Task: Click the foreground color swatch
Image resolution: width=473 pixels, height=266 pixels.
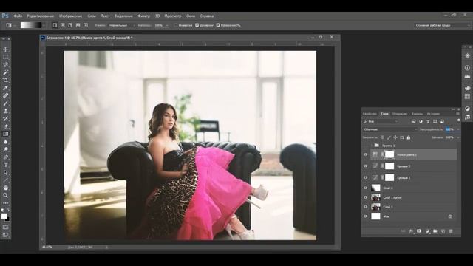Action: pyautogui.click(x=4, y=216)
